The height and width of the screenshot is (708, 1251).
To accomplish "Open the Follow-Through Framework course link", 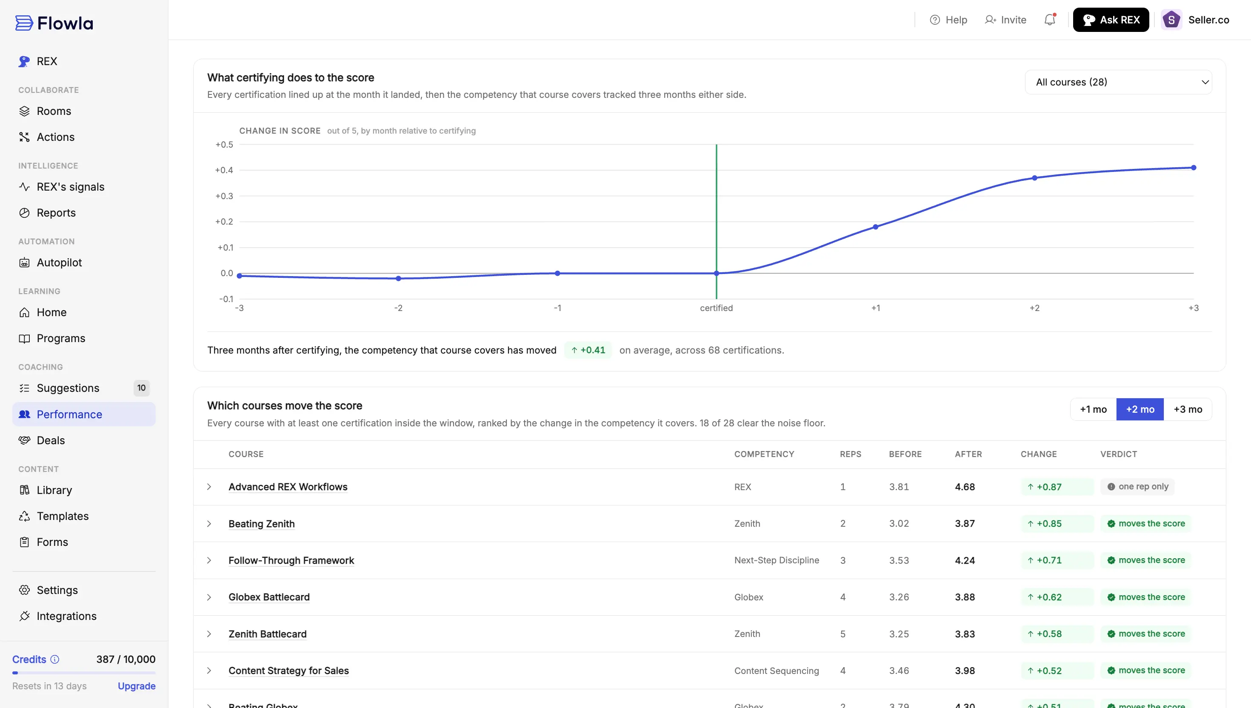I will (291, 560).
